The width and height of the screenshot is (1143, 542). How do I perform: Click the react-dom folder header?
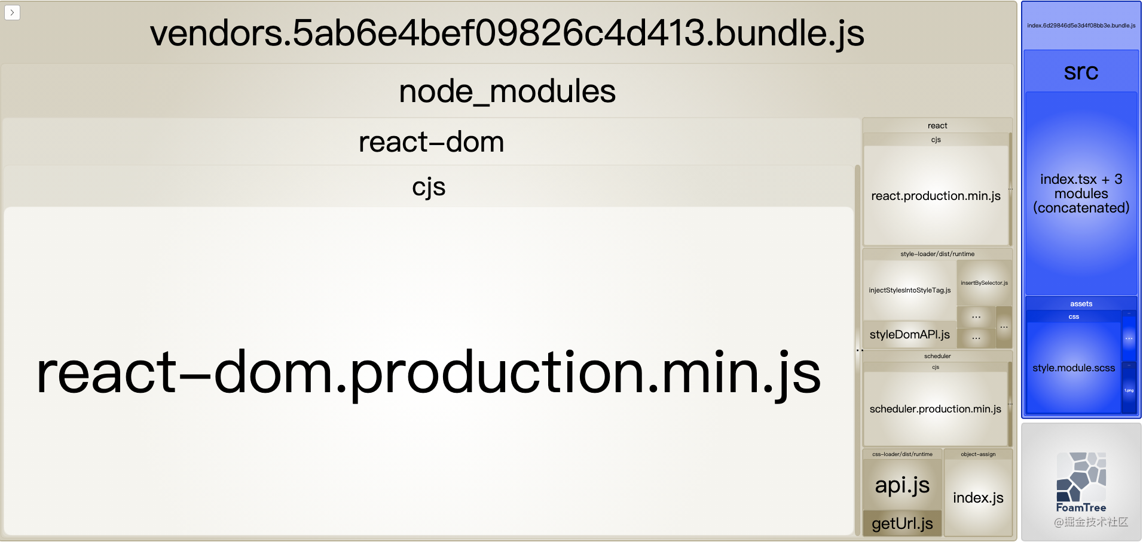(x=431, y=142)
